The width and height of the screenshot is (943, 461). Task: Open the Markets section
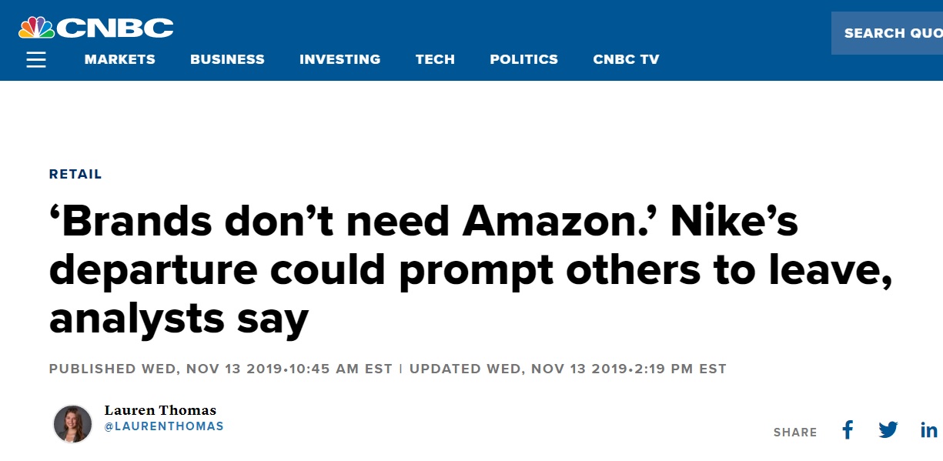[120, 59]
